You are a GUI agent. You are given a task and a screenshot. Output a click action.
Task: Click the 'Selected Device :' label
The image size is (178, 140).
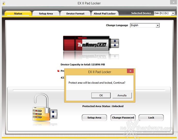pos(142,13)
